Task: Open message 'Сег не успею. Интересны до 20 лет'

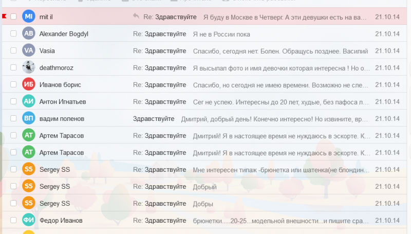Action: click(x=281, y=102)
